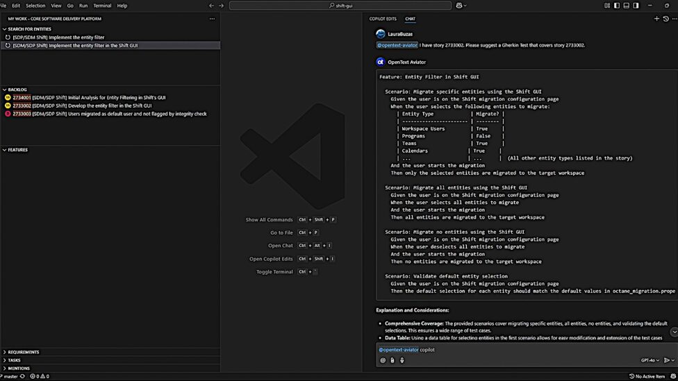Open Copilot status icon in status bar
Image resolution: width=678 pixels, height=381 pixels.
(673, 376)
